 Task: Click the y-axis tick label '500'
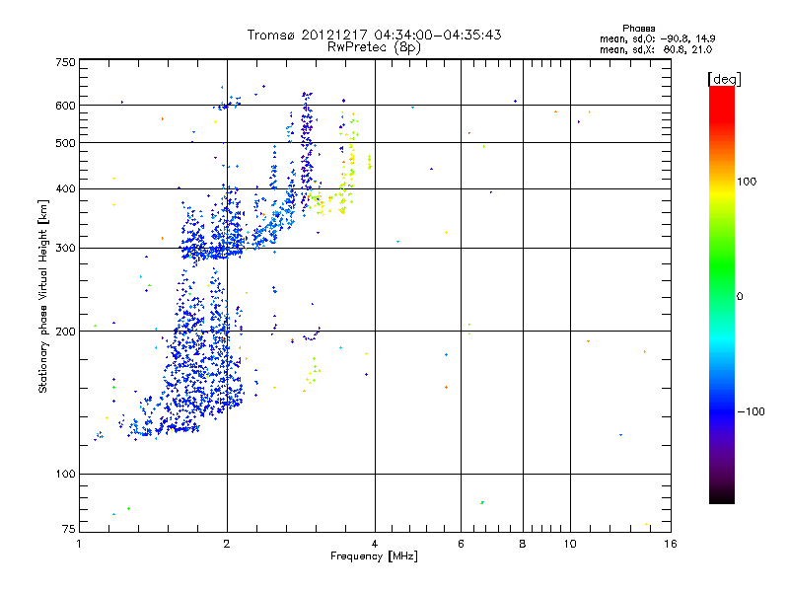[65, 143]
